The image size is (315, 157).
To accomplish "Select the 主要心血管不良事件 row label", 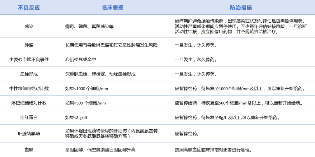I will 29,60.
